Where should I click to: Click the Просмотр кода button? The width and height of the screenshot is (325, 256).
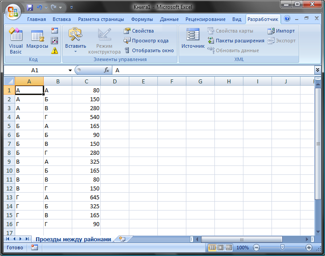click(x=146, y=41)
